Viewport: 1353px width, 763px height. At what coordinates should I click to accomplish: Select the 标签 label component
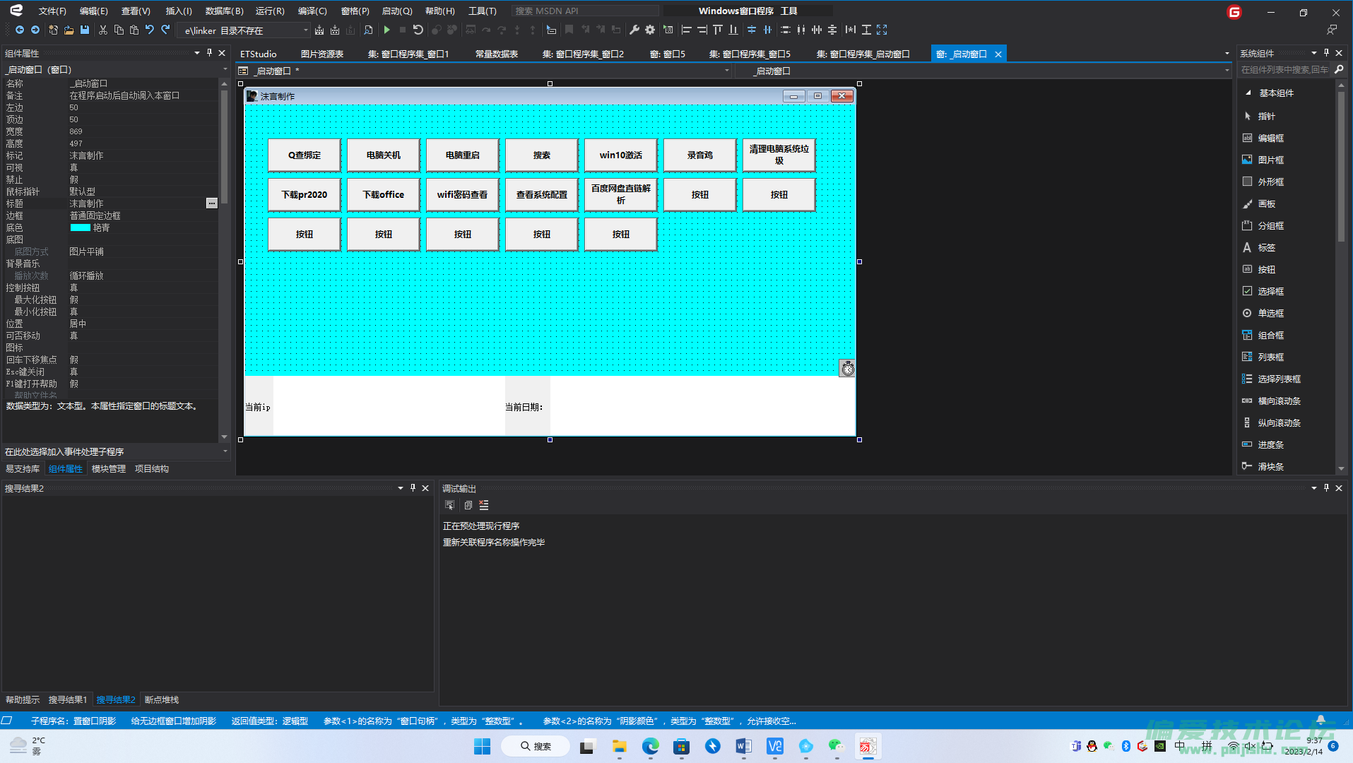click(x=1266, y=247)
